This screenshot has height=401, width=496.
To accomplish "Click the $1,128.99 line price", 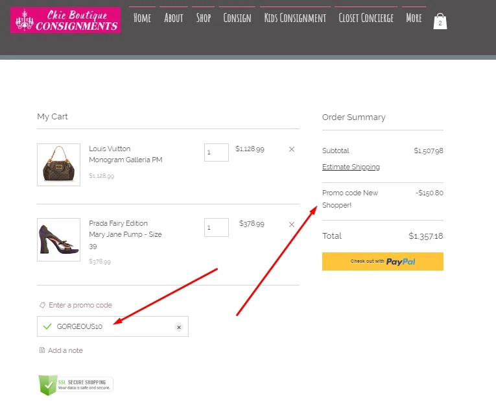I will click(x=250, y=149).
